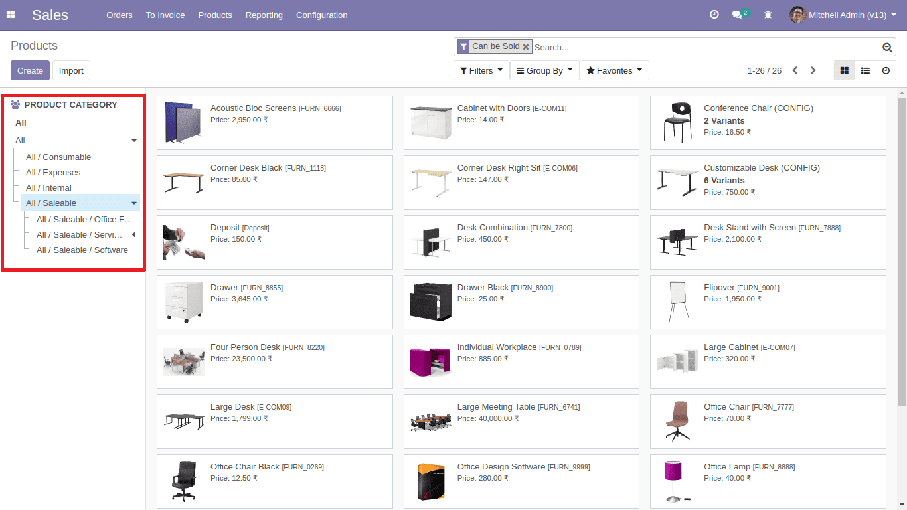Open Acoustic Bloc Screens product card

(x=275, y=123)
